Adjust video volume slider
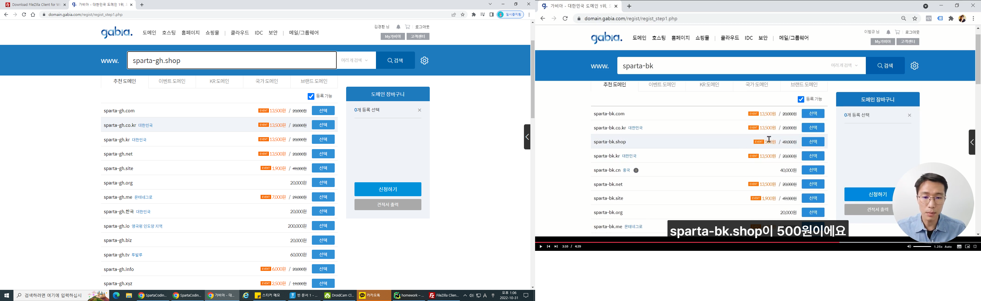Screen dimensions: 981x301 click(x=922, y=247)
